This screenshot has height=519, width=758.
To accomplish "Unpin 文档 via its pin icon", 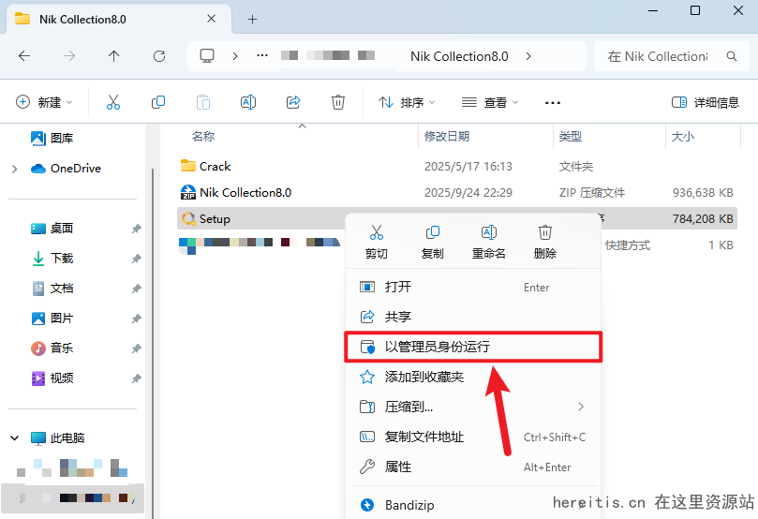I will (x=136, y=289).
